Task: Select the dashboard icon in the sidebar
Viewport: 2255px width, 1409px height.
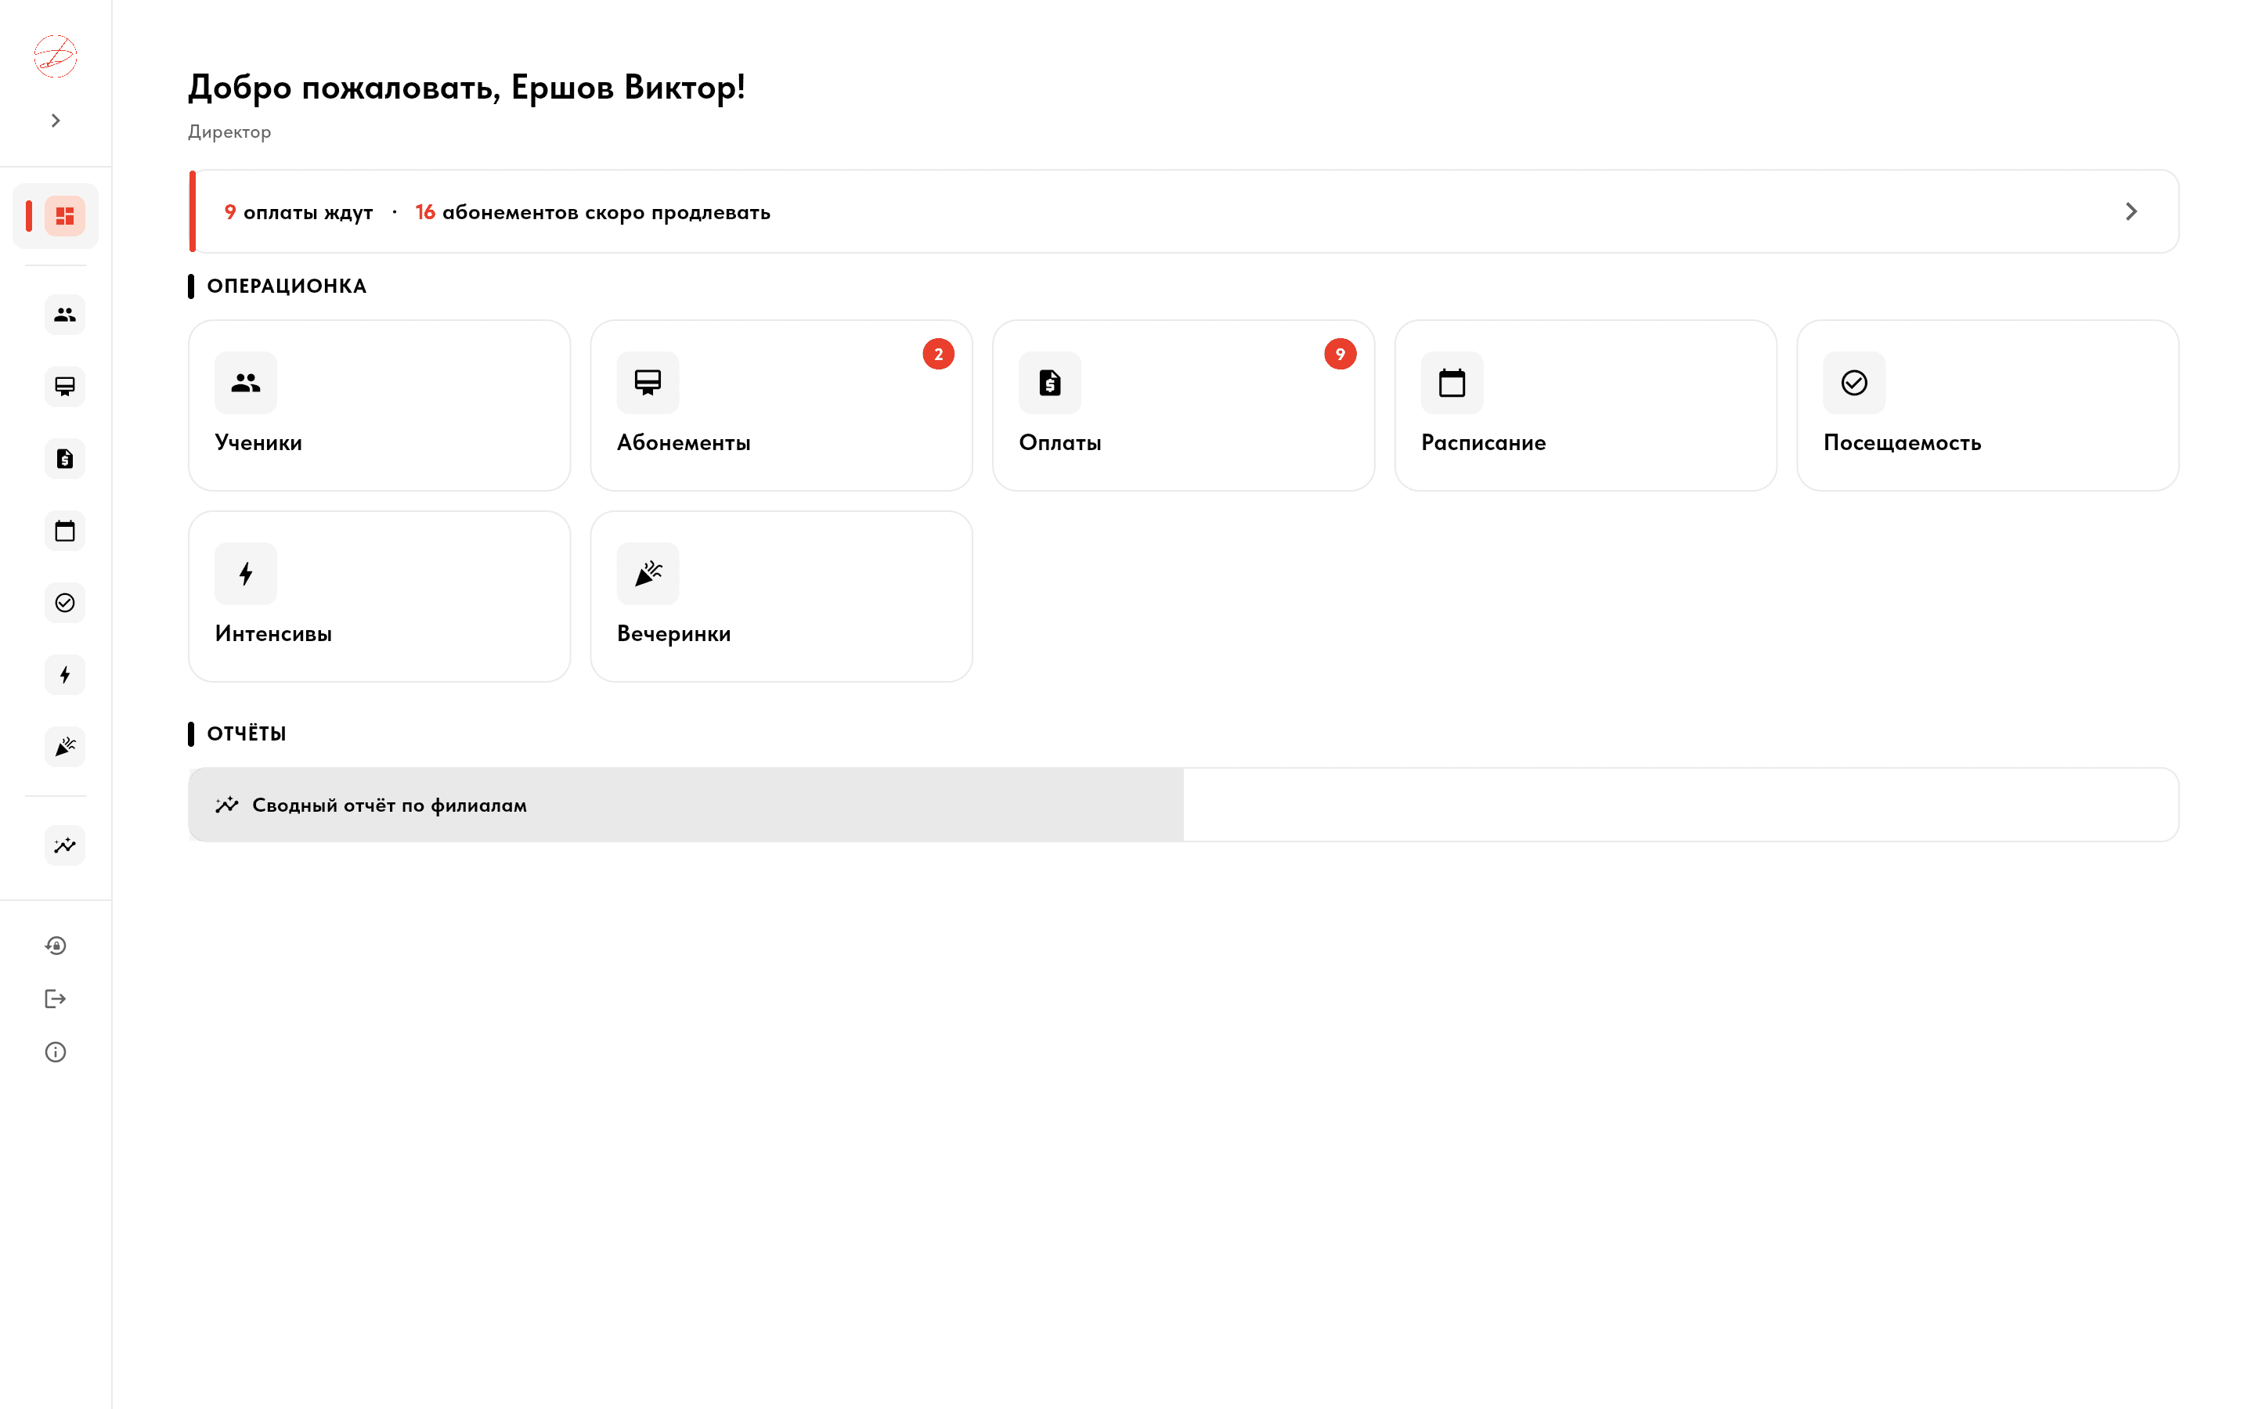Action: (x=64, y=216)
